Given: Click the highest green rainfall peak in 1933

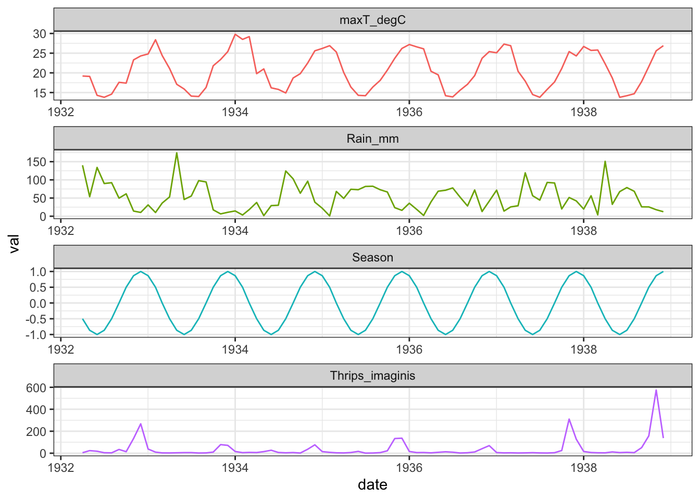Looking at the screenshot, I should point(177,153).
